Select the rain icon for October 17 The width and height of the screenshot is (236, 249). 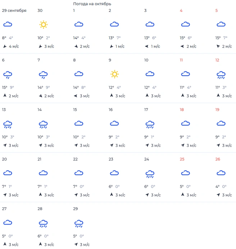click(x=150, y=124)
